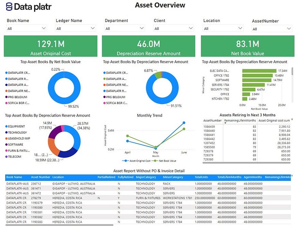The image size is (298, 232).
Task: Click PRG BELGIUM in Net Book legend
Action: 16,97
